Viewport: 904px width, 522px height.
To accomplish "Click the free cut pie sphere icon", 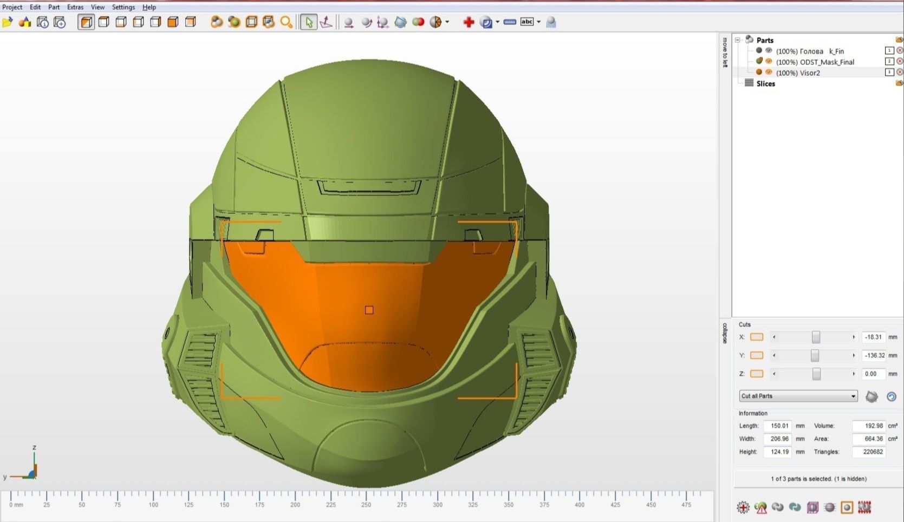I will coord(435,22).
